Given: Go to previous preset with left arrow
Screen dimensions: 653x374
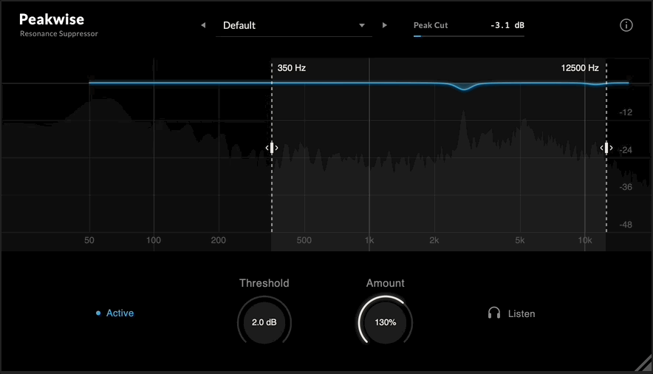Looking at the screenshot, I should pos(203,25).
